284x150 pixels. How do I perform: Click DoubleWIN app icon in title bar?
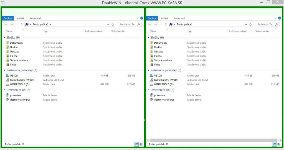2,3
